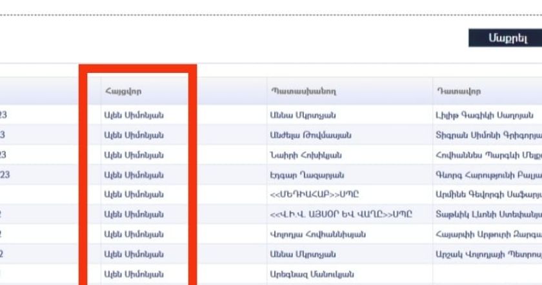Click the Պատասխանող column header
This screenshot has width=542, height=285.
[x=303, y=91]
